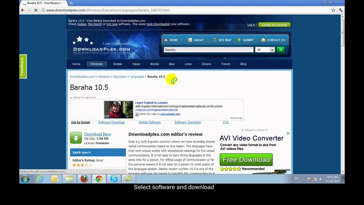Viewport: 364px width, 205px height.
Task: Open a new browser tab
Action: (71, 3)
